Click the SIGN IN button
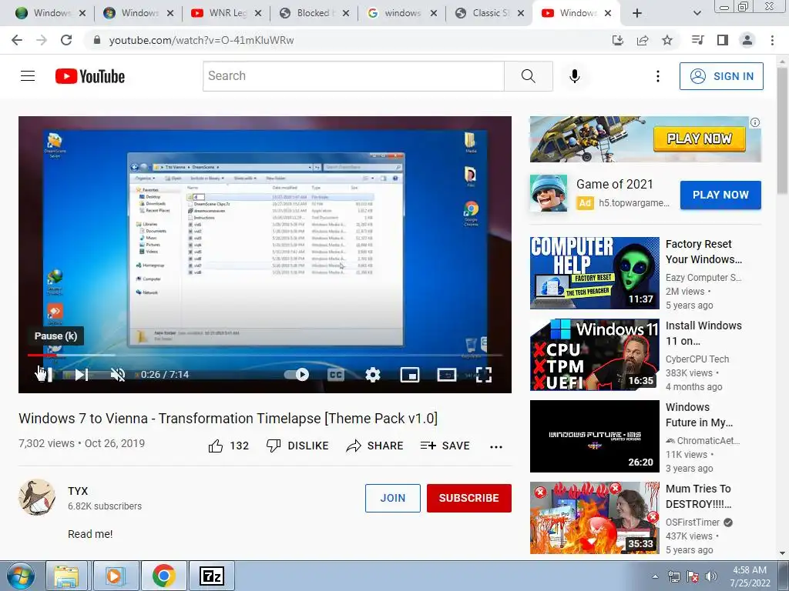789x591 pixels. [721, 76]
